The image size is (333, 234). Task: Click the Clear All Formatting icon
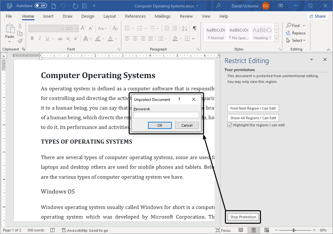click(x=115, y=28)
